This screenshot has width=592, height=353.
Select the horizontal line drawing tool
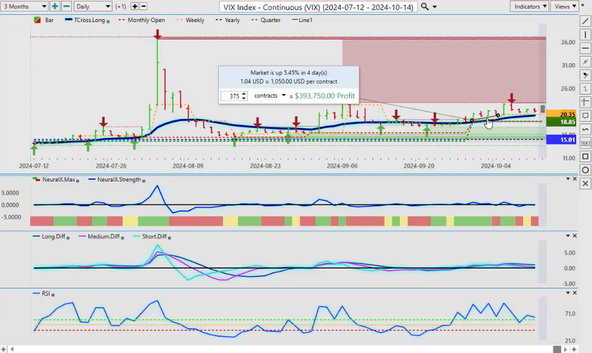[x=585, y=48]
